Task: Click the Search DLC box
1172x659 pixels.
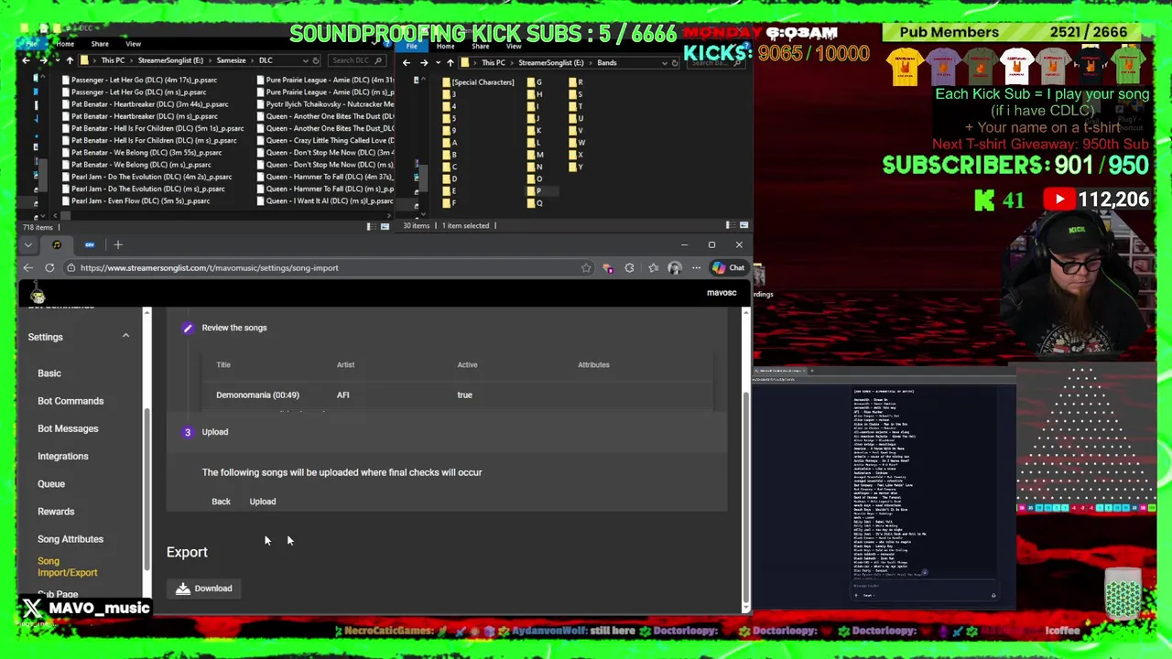Action: point(355,60)
